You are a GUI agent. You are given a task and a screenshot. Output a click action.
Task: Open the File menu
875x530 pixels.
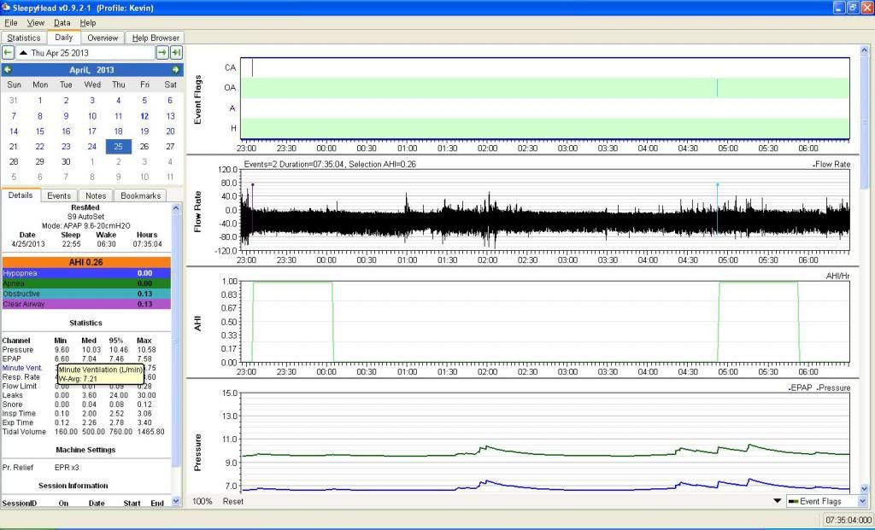coord(10,23)
